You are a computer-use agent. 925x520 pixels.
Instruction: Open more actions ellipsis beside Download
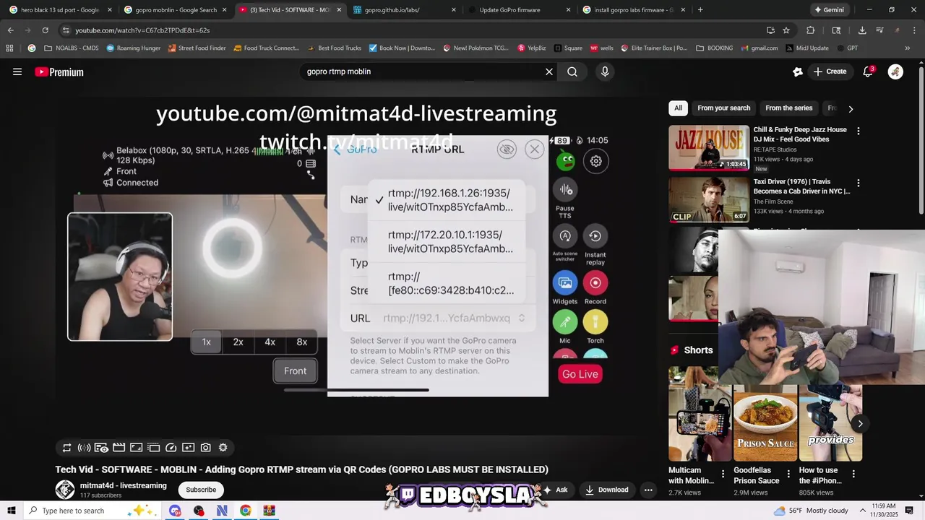pyautogui.click(x=648, y=490)
